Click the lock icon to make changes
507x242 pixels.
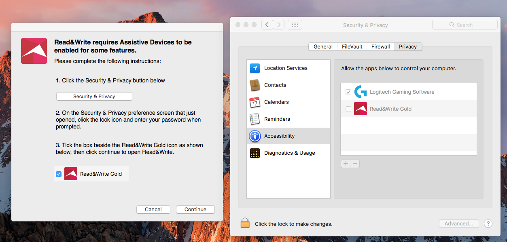(x=245, y=223)
